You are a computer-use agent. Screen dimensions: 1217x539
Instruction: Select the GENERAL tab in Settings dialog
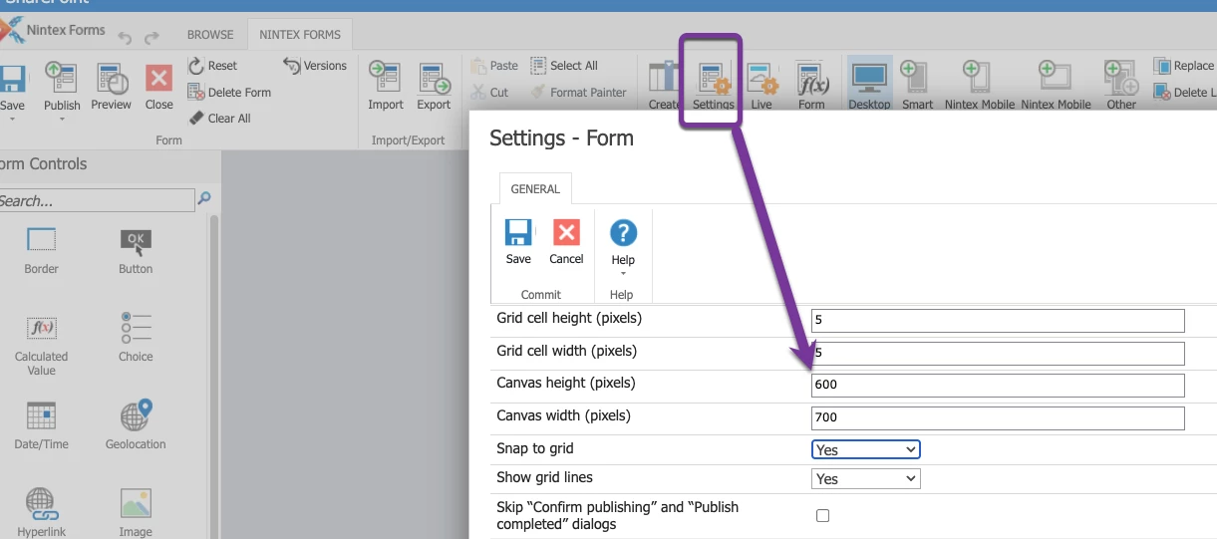coord(535,188)
